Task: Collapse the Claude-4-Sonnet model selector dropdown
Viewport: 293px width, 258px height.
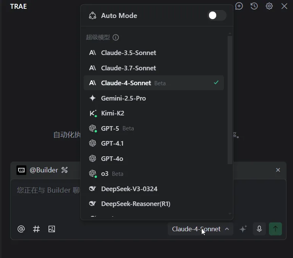Action: click(x=200, y=229)
